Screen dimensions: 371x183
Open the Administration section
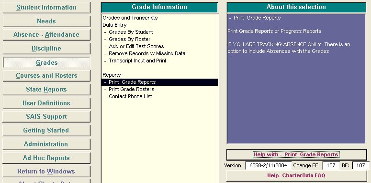click(x=46, y=144)
